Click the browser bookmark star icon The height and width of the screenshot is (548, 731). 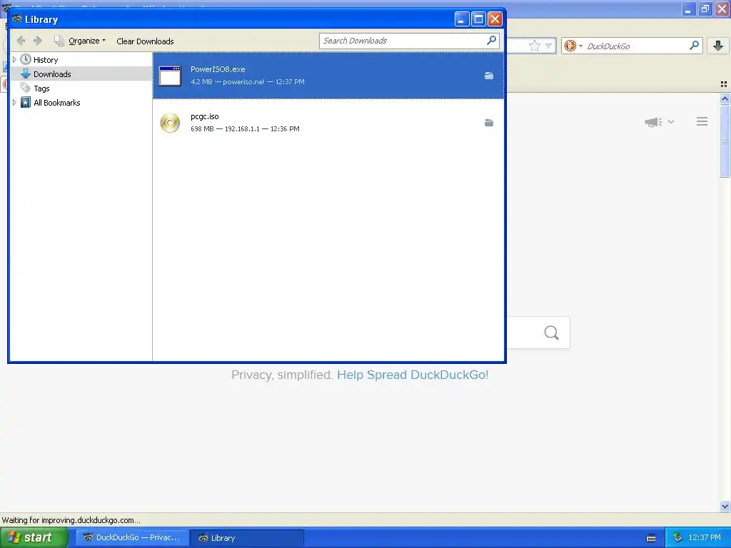click(x=534, y=46)
